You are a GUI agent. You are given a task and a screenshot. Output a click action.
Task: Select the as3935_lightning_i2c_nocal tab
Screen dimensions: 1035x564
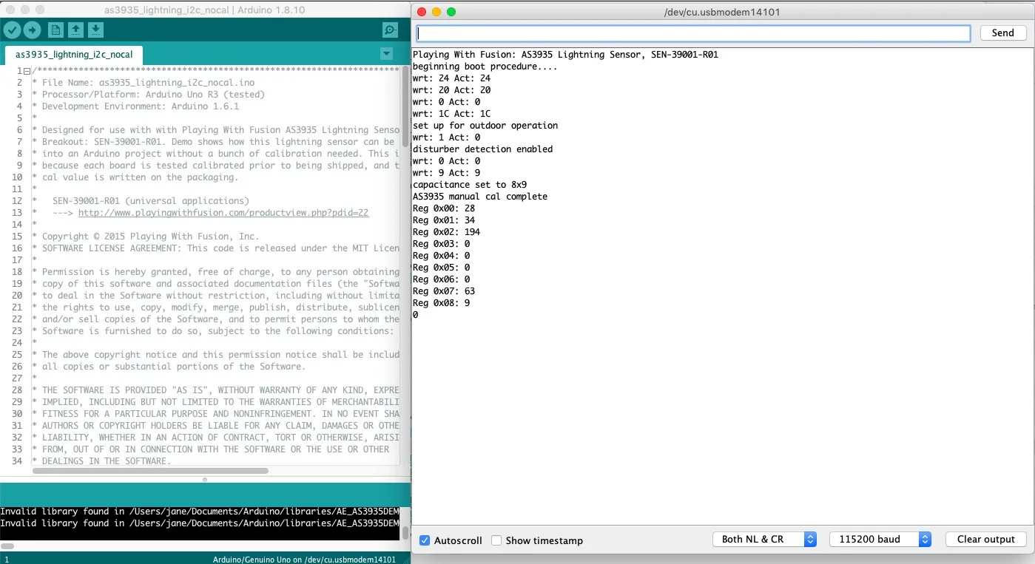point(74,55)
